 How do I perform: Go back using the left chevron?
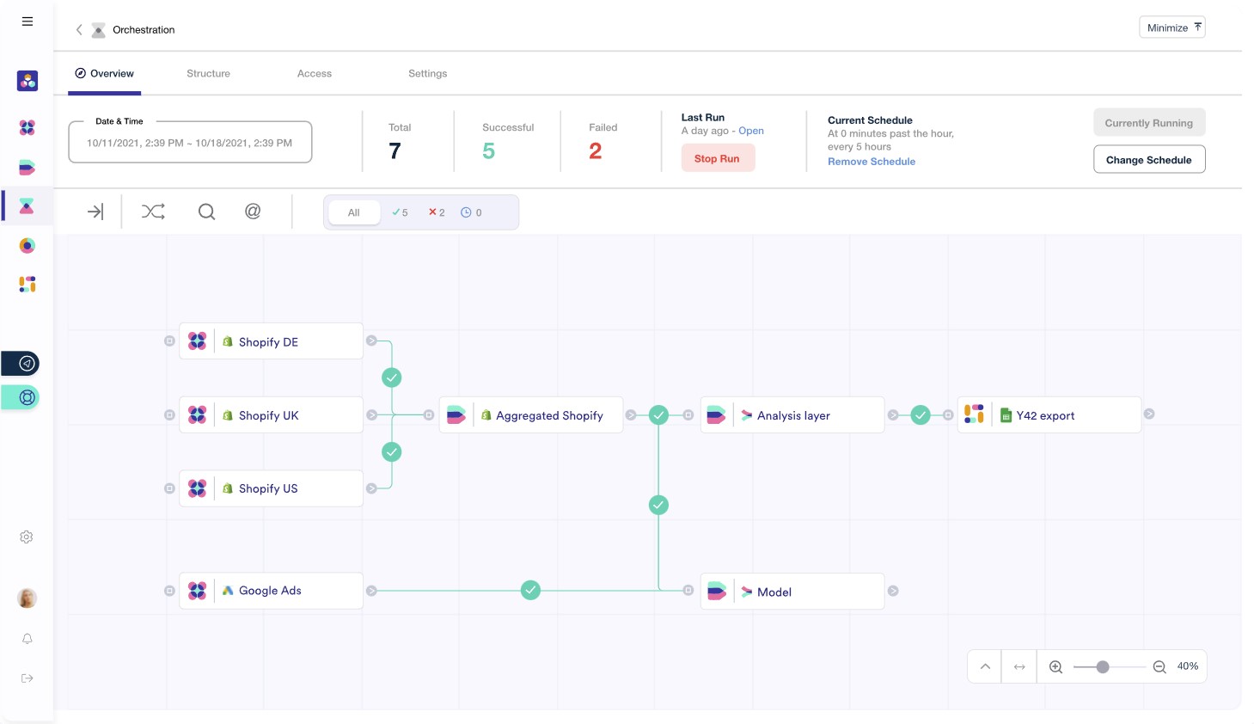coord(79,30)
